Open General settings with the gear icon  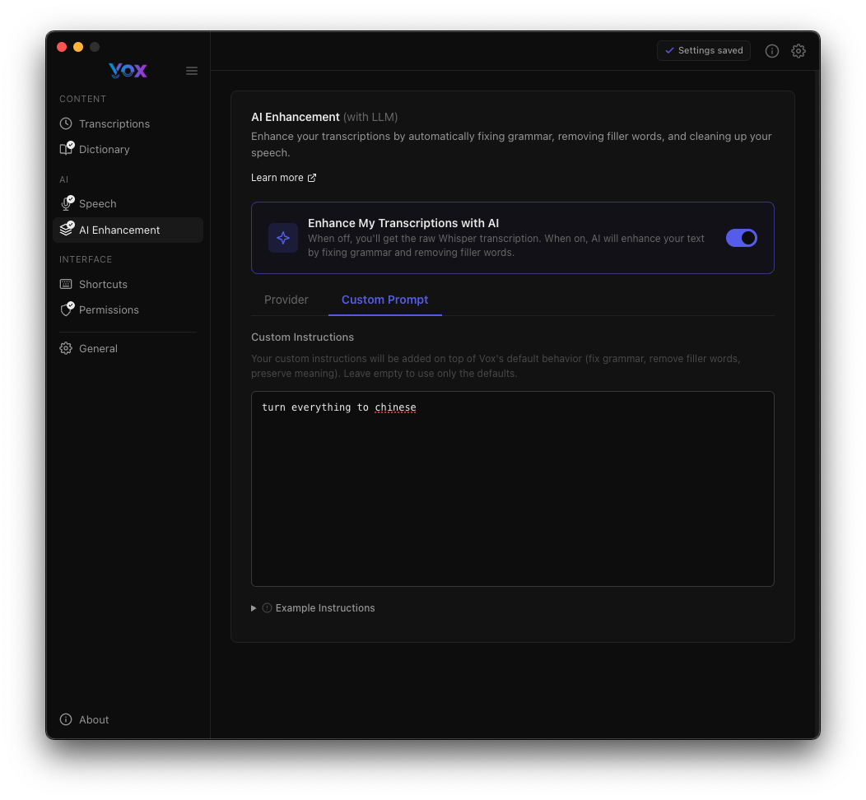[x=66, y=348]
